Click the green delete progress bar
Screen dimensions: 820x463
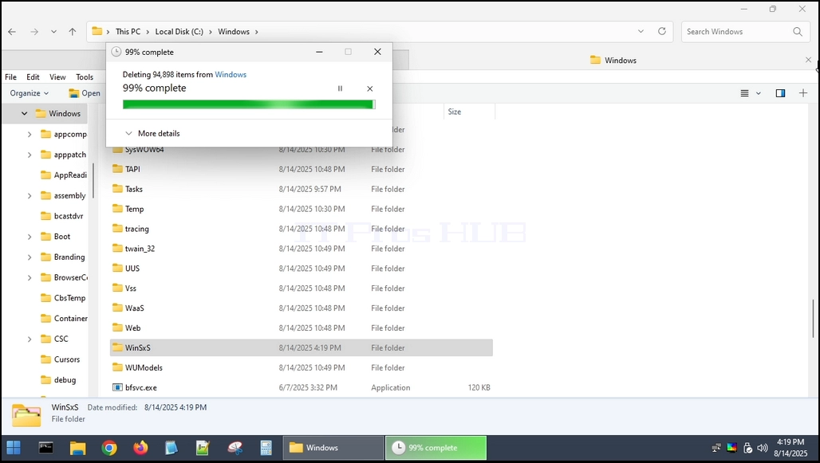pos(249,104)
